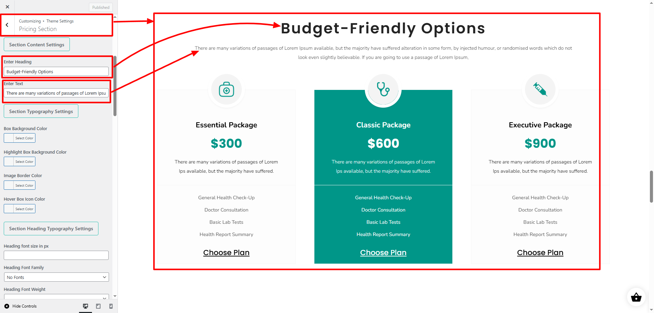Choose Hover Box Icon Color swatch
Image resolution: width=654 pixels, height=313 pixels.
(19, 209)
